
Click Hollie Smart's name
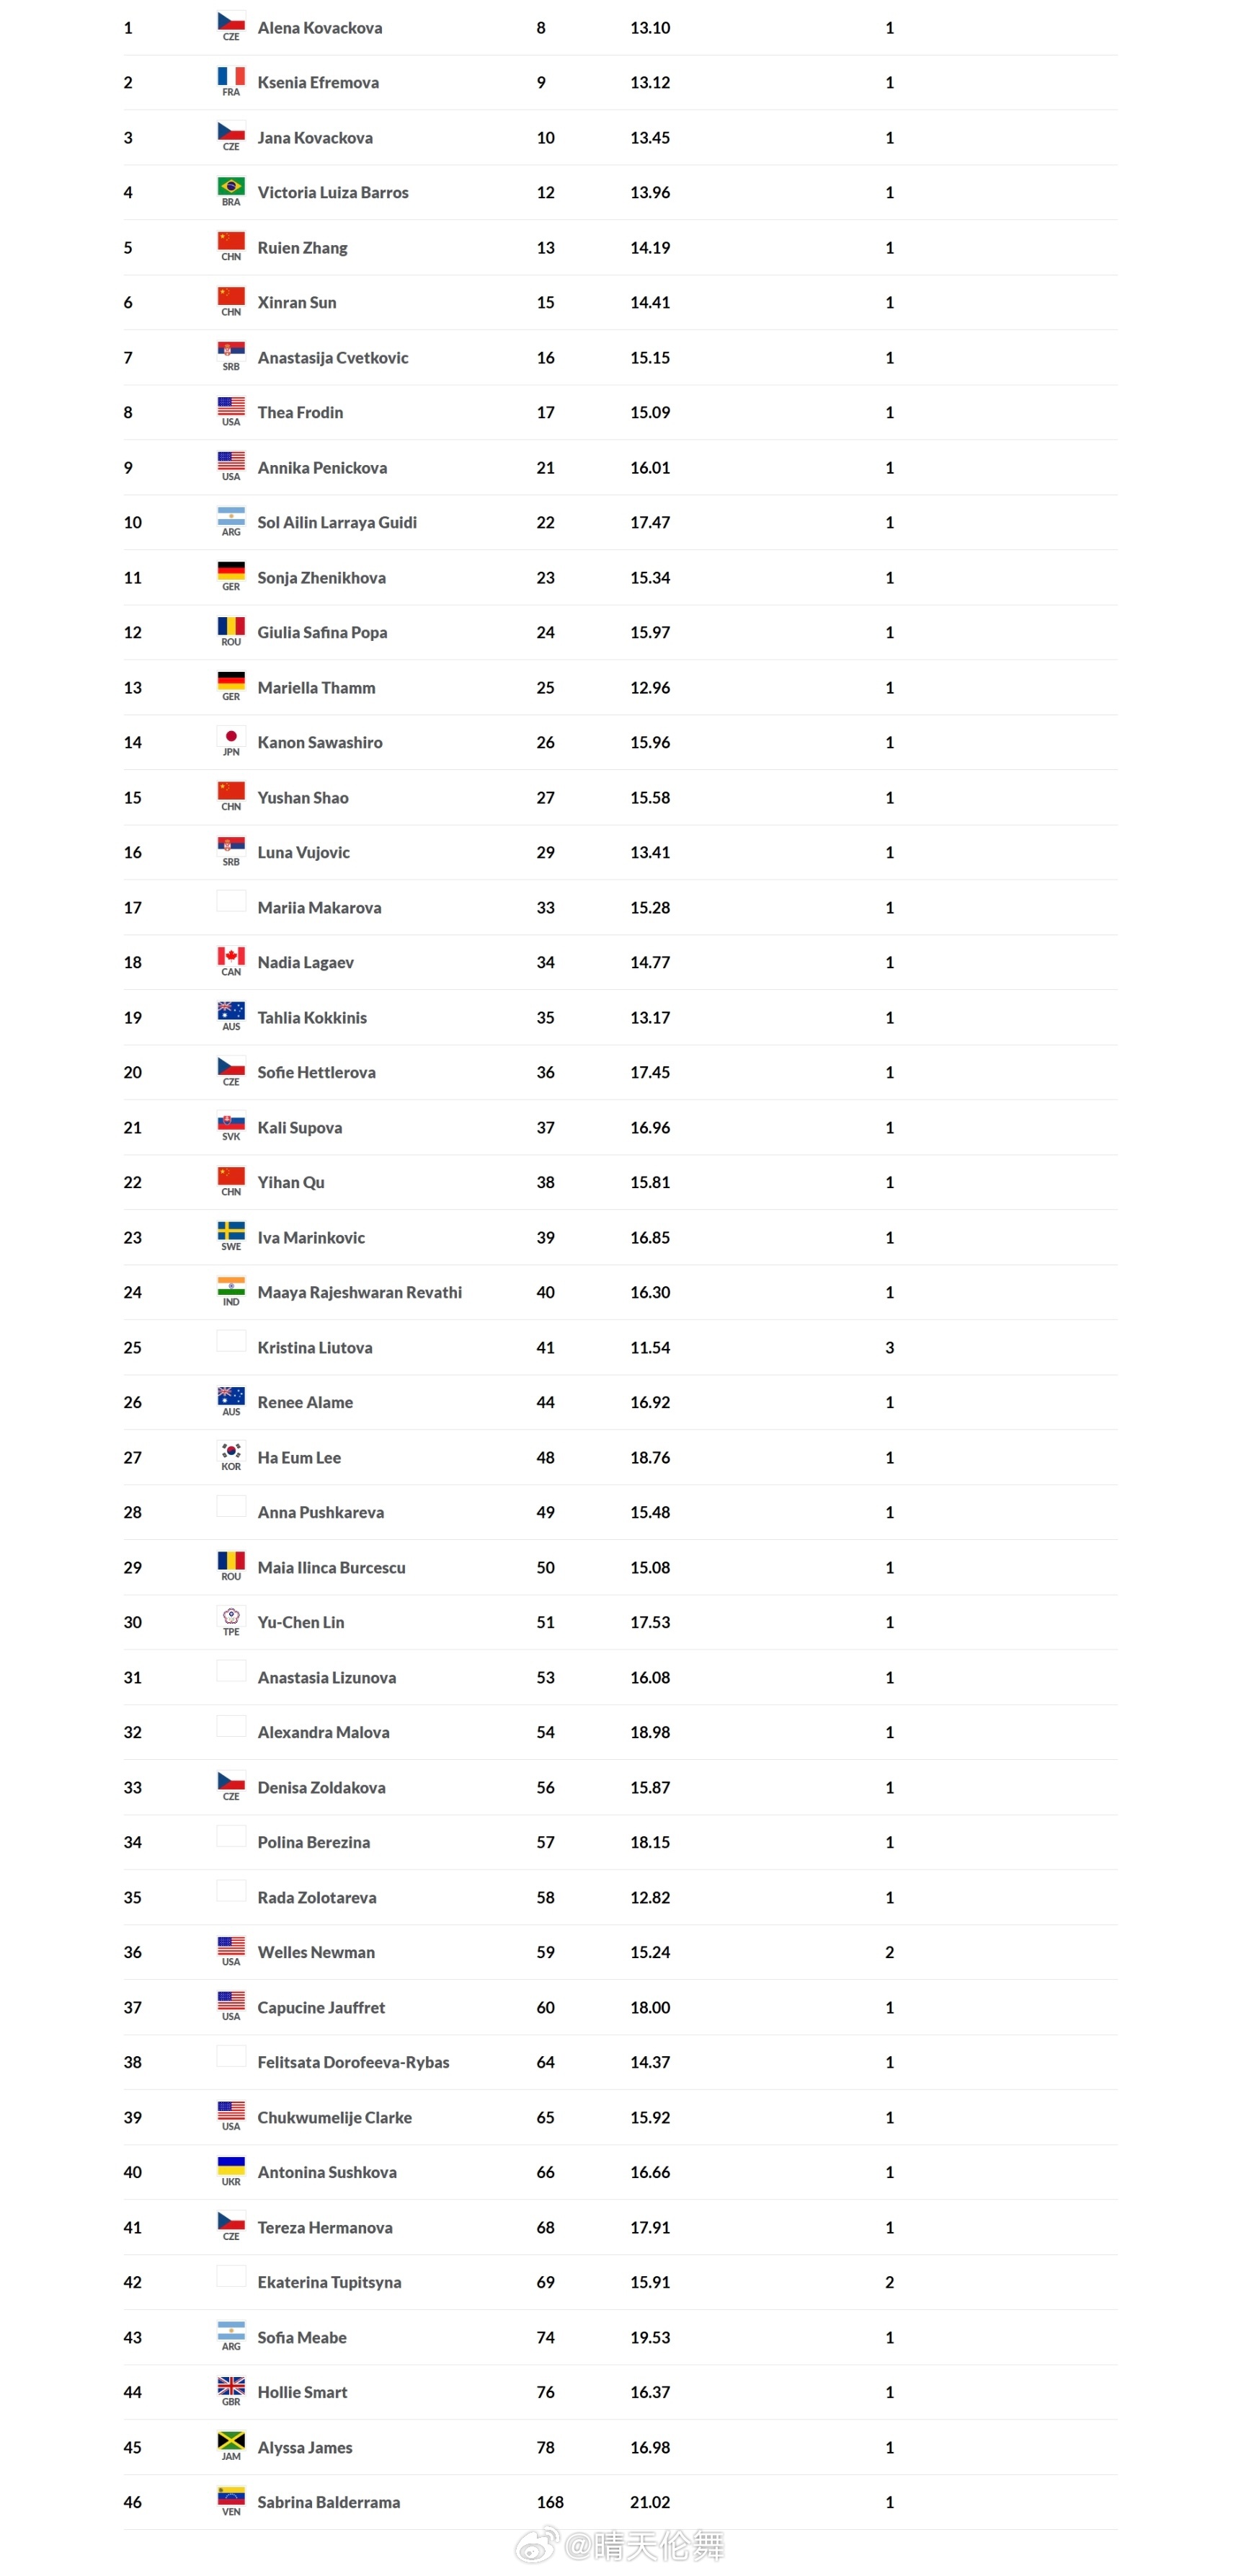click(x=302, y=2393)
